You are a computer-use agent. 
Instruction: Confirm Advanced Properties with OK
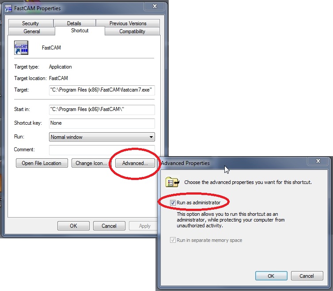(271, 276)
